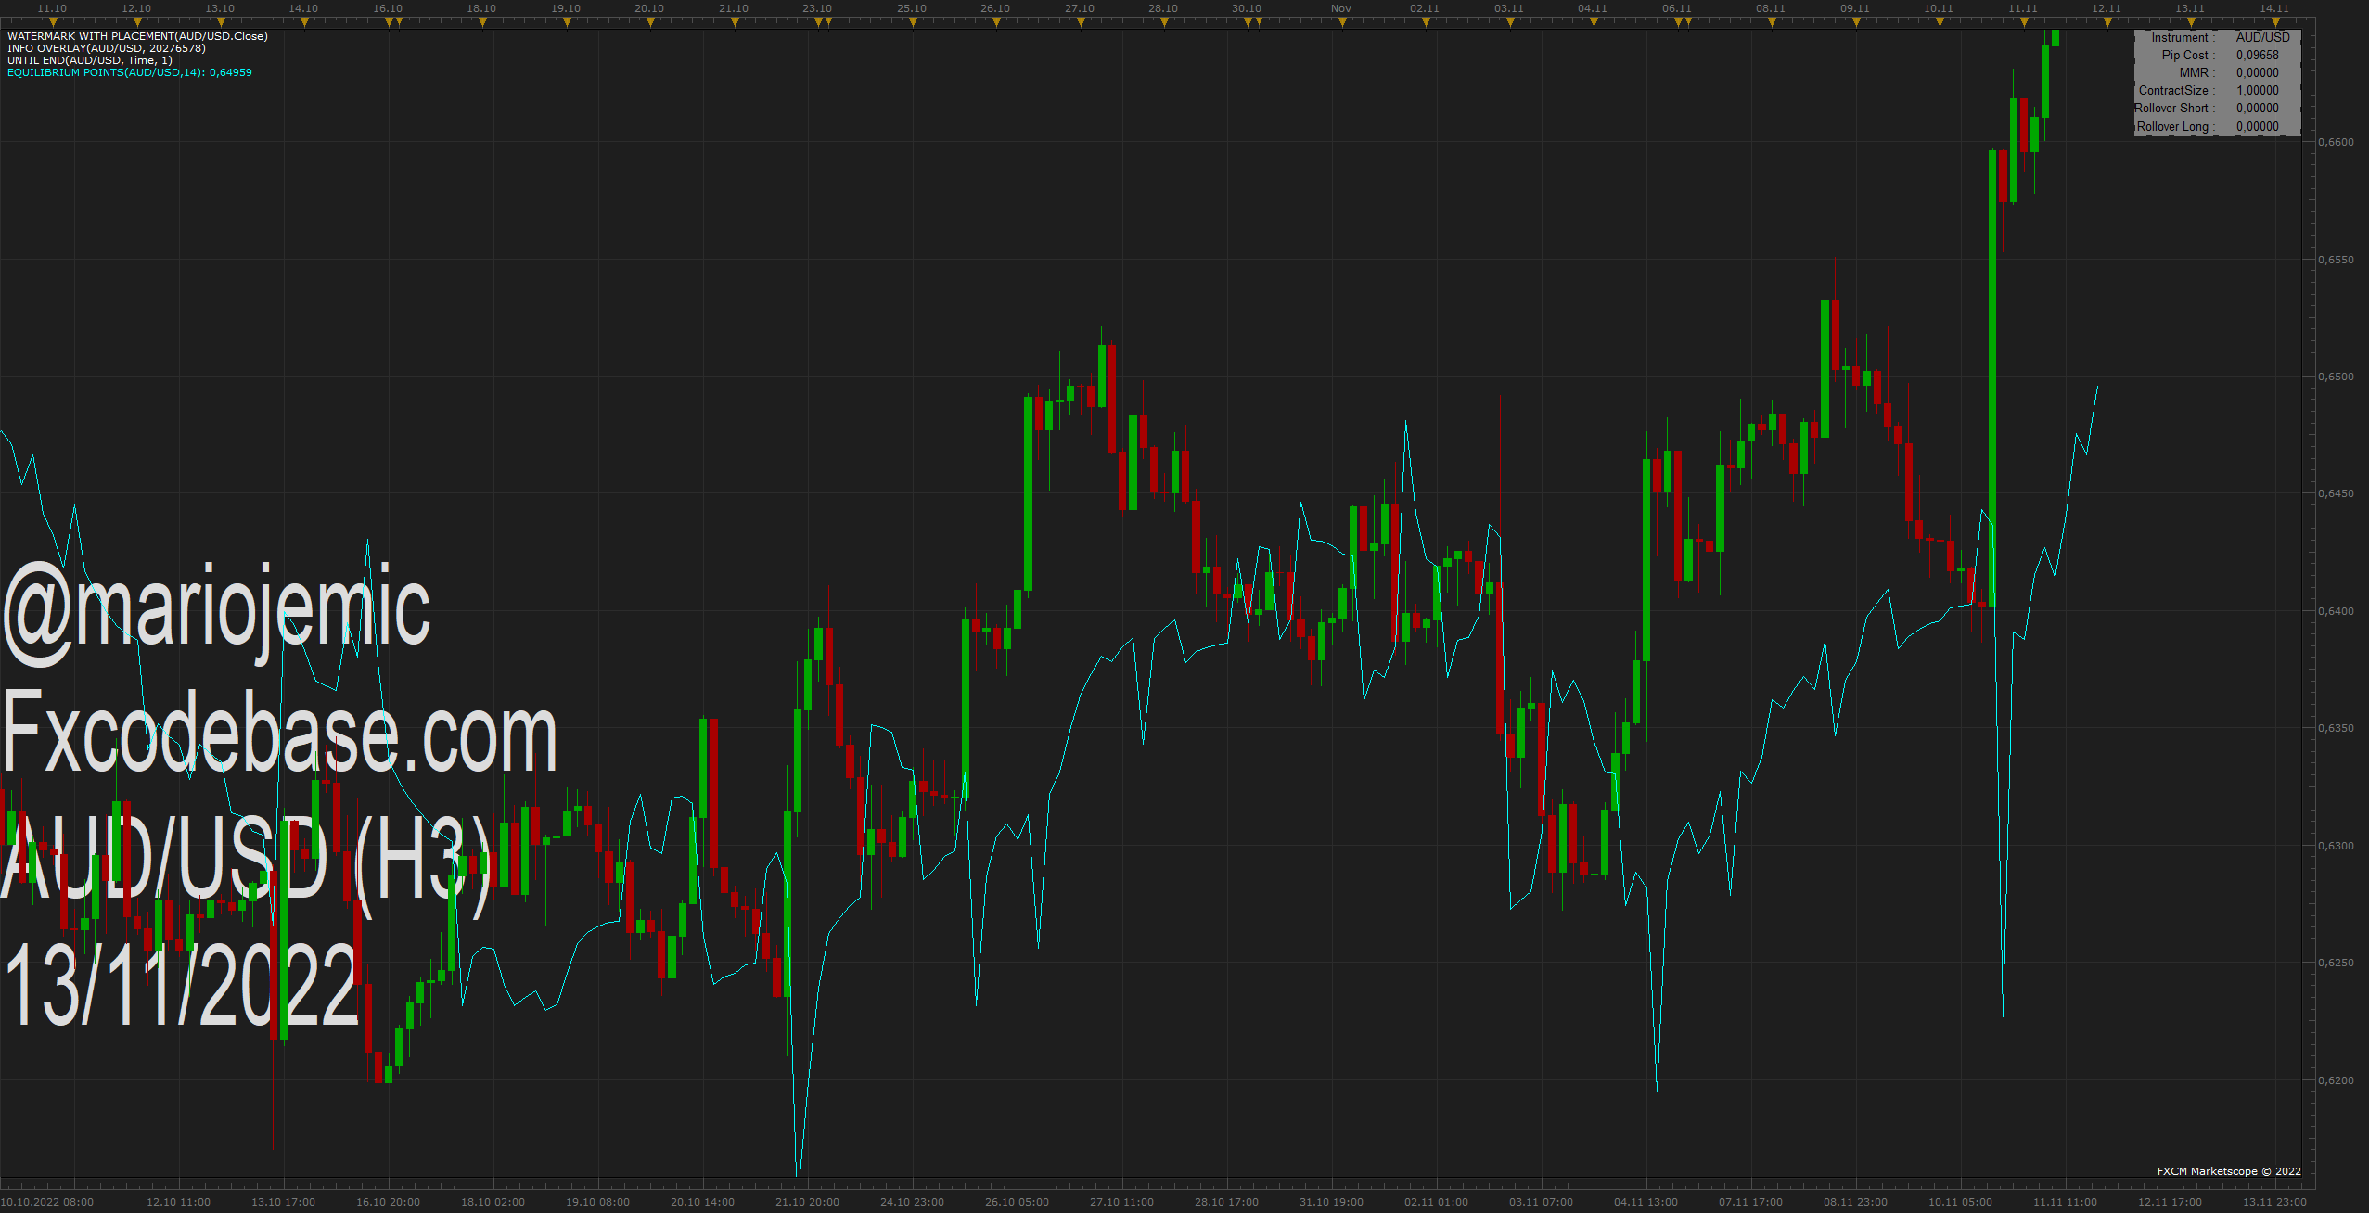Click the day marker under 11.10
The width and height of the screenshot is (2369, 1213).
coord(53,22)
